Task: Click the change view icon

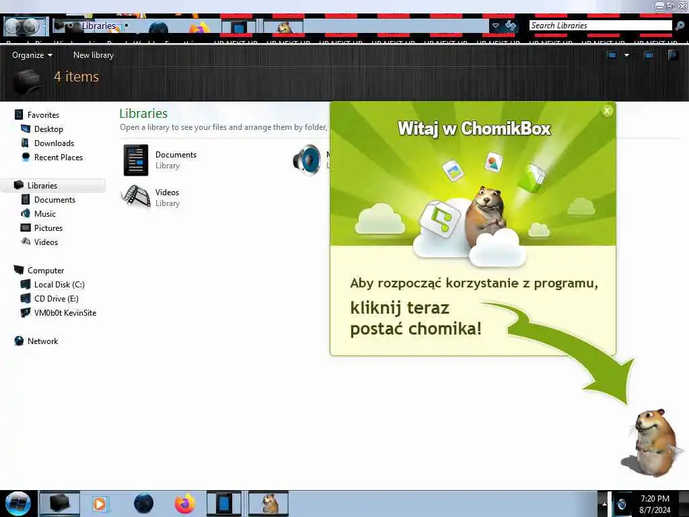Action: click(x=612, y=55)
